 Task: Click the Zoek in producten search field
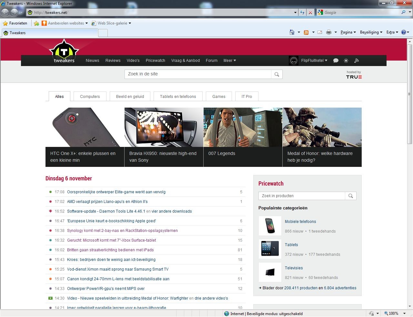click(302, 196)
